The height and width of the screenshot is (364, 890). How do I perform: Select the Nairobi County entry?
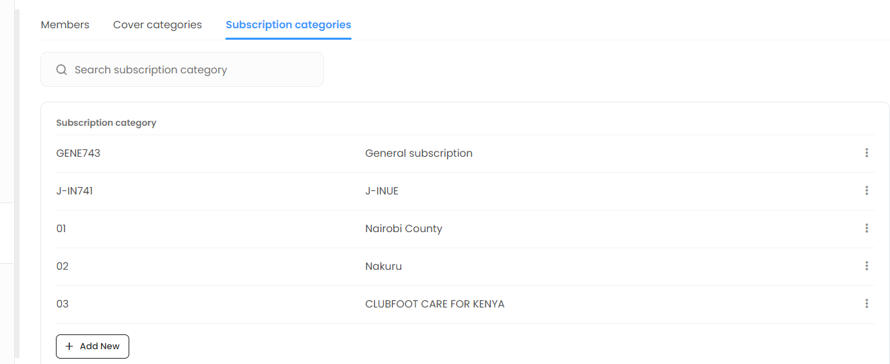click(403, 229)
